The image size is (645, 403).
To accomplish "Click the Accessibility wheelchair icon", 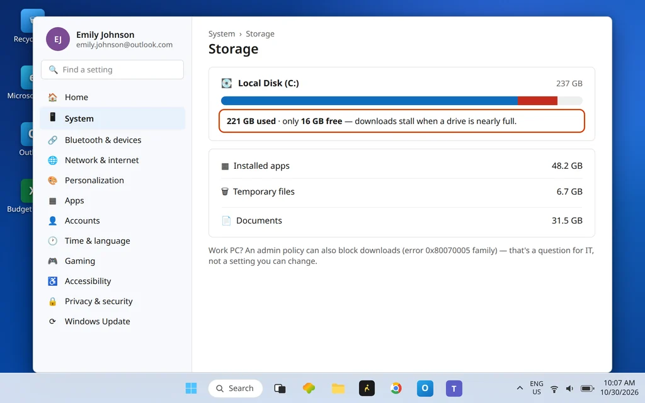I will (53, 281).
